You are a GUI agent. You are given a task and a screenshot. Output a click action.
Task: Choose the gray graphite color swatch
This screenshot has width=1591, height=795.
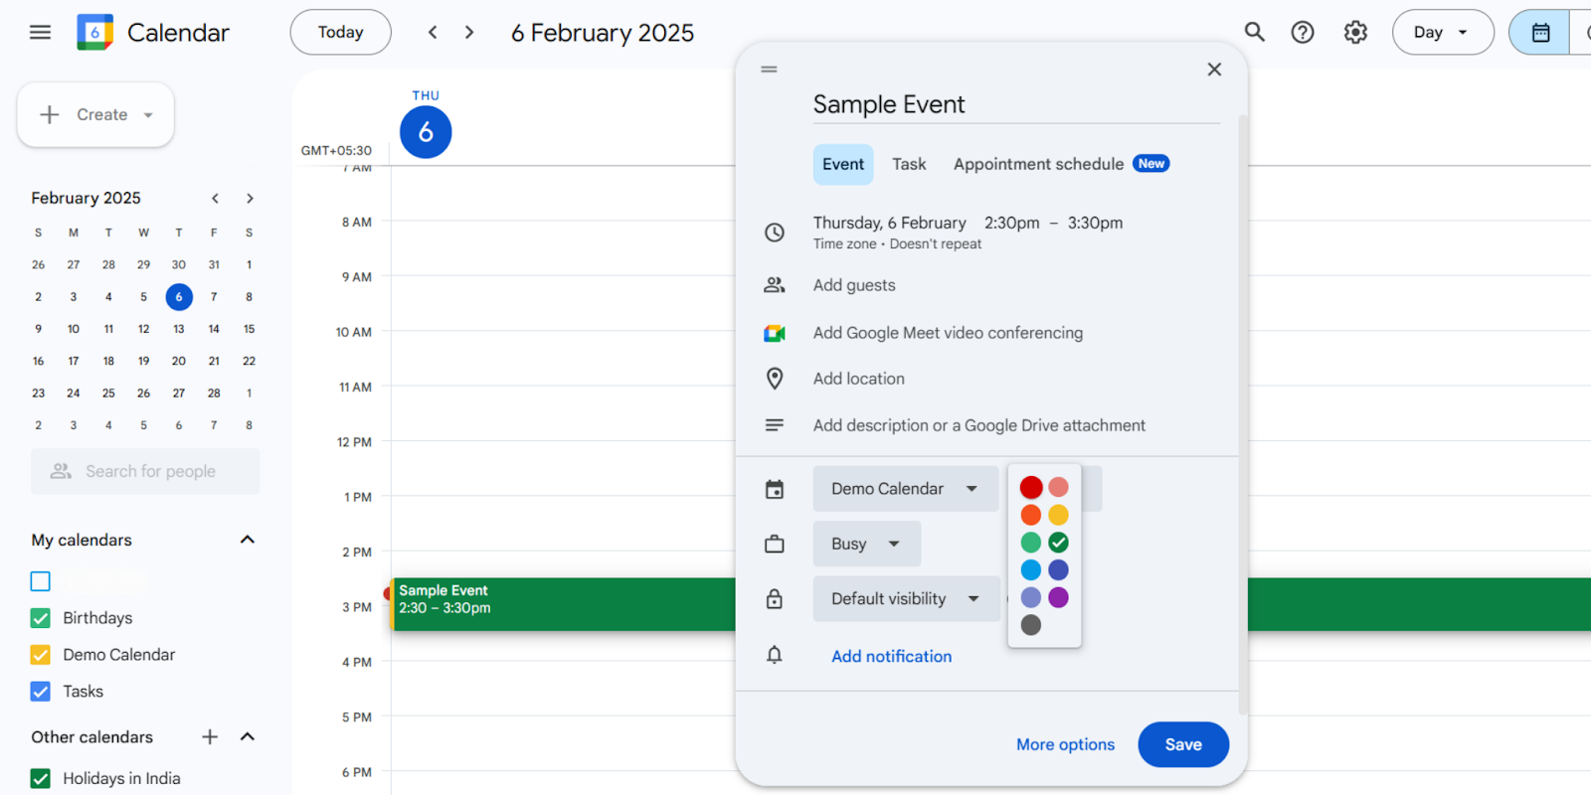[1031, 625]
